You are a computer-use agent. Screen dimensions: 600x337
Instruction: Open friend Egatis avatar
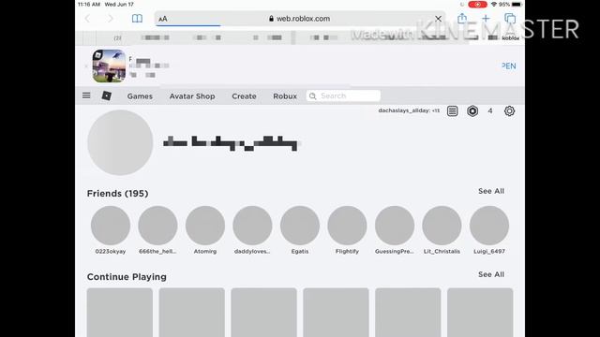click(x=300, y=226)
